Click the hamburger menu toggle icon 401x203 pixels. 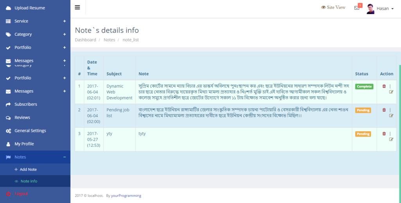[77, 7]
